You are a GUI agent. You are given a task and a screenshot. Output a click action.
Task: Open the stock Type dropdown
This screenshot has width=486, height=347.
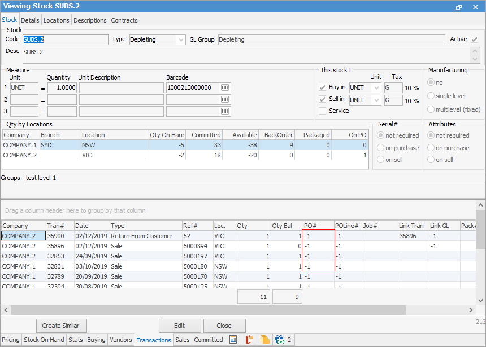click(180, 40)
